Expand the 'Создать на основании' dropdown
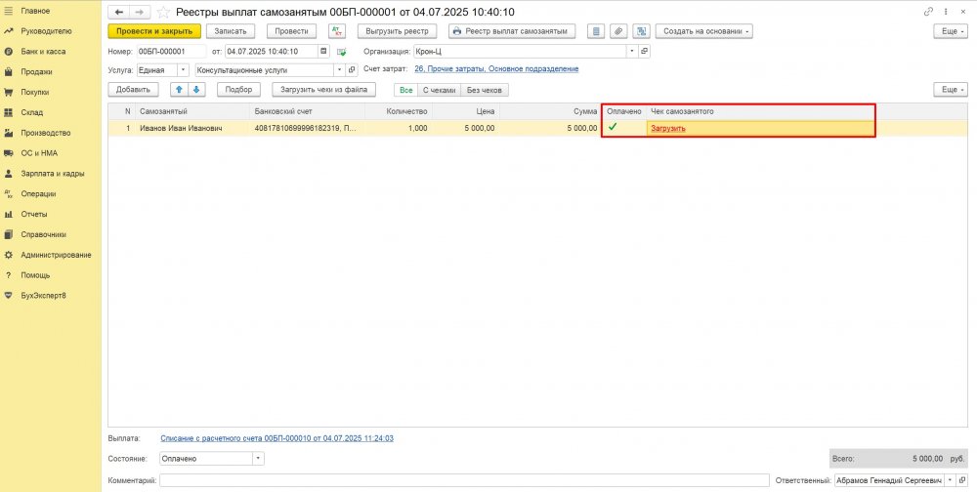Viewport: 977px width, 492px height. (704, 31)
